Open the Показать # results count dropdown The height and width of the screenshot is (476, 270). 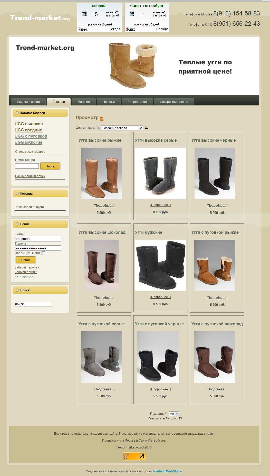coord(174,414)
